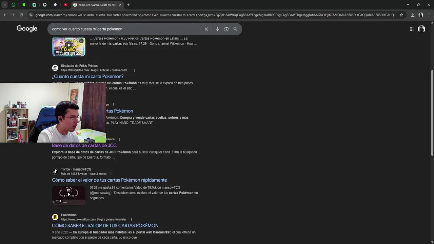Start a voice search with microphone
434x244 pixels.
(x=217, y=29)
